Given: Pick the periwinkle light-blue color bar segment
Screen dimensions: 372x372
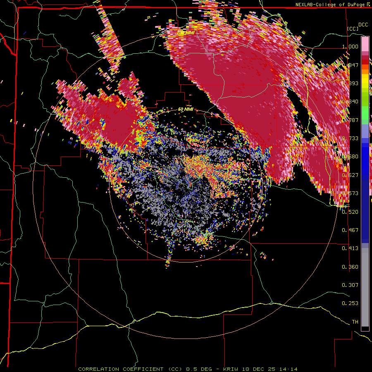Looking at the screenshot, I should [365, 131].
